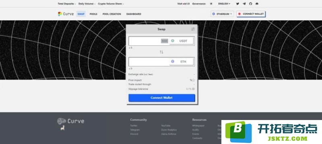Viewport: 322px width, 144px height.
Task: Open the GitHub icon link in header
Action: (x=250, y=4)
